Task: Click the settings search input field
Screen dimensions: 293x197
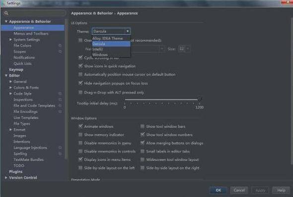Action: tap(34, 13)
